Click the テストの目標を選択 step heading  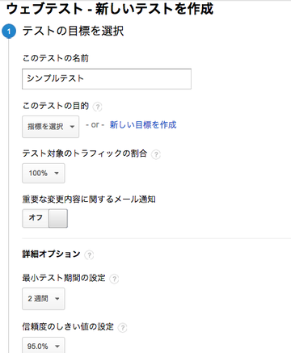coord(73,31)
